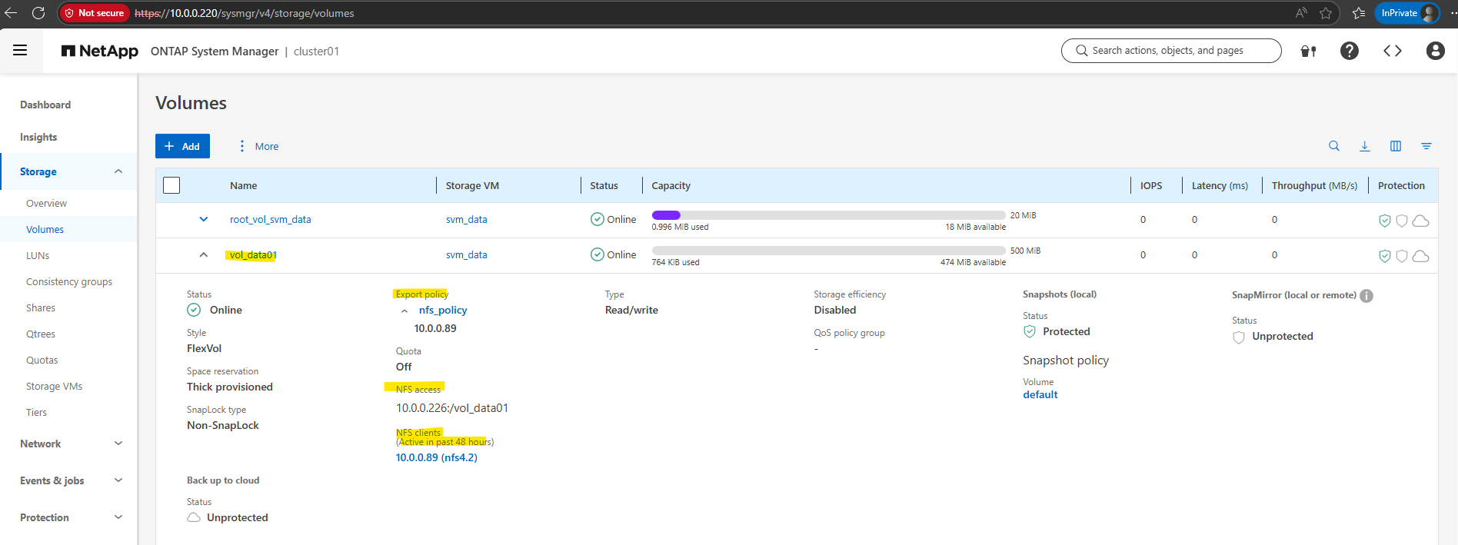Image resolution: width=1458 pixels, height=545 pixels.
Task: Open the More actions menu
Action: (258, 146)
